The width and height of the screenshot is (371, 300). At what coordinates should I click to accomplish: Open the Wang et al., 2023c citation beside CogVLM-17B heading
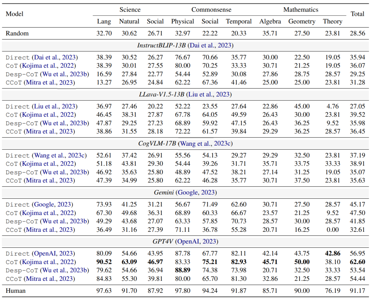point(205,143)
